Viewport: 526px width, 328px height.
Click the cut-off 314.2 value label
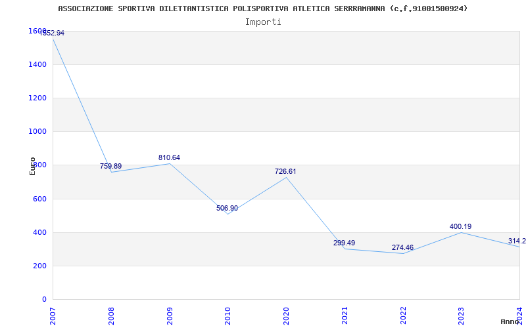pos(517,241)
